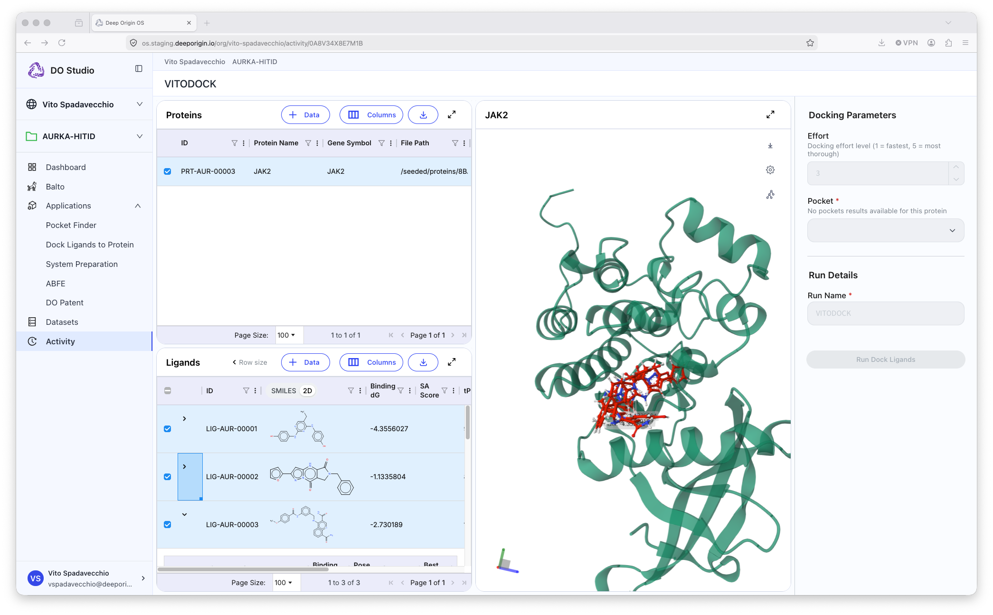Go to Activity page
This screenshot has height=615, width=993.
pyautogui.click(x=85, y=341)
